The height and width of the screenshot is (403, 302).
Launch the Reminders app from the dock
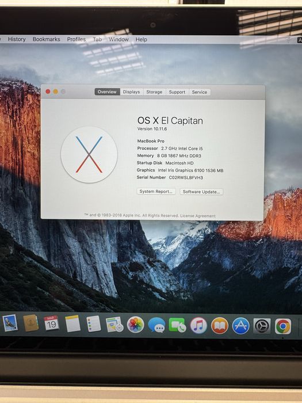coord(93,324)
